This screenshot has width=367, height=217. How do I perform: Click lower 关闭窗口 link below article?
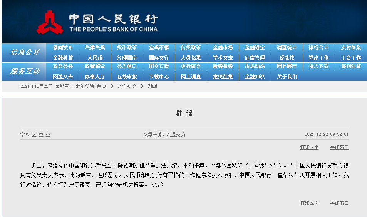pyautogui.click(x=339, y=203)
